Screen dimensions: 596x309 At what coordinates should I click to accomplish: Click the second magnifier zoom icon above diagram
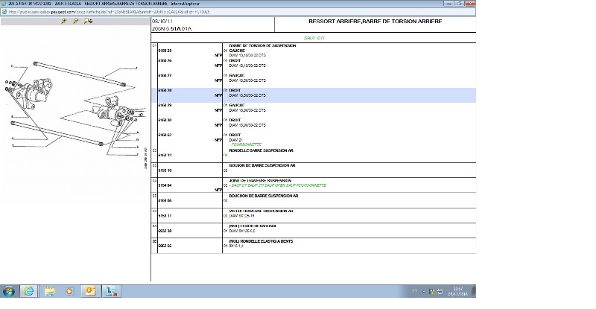click(76, 21)
